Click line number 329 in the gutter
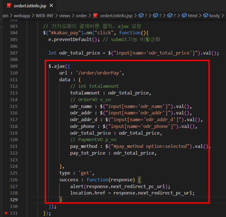Viewport: 226px width, 217px height. 14,200
